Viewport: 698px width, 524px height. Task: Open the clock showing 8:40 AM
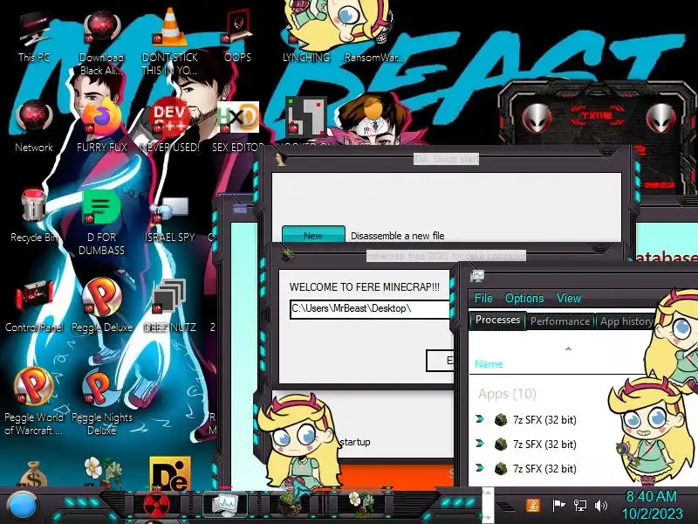(652, 506)
